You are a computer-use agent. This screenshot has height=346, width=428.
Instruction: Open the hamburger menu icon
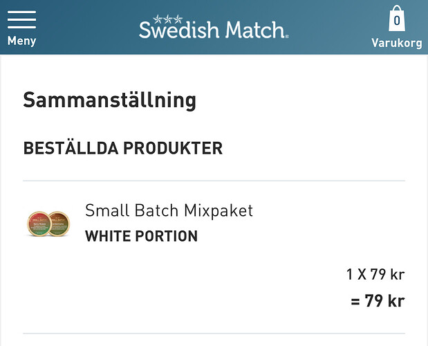click(21, 19)
